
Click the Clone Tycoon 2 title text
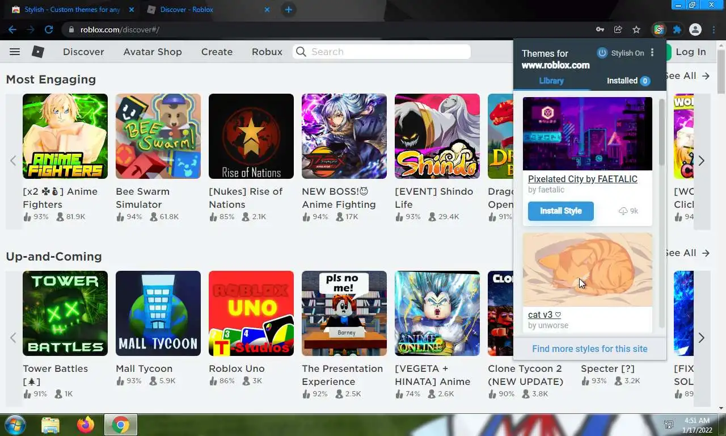click(526, 375)
